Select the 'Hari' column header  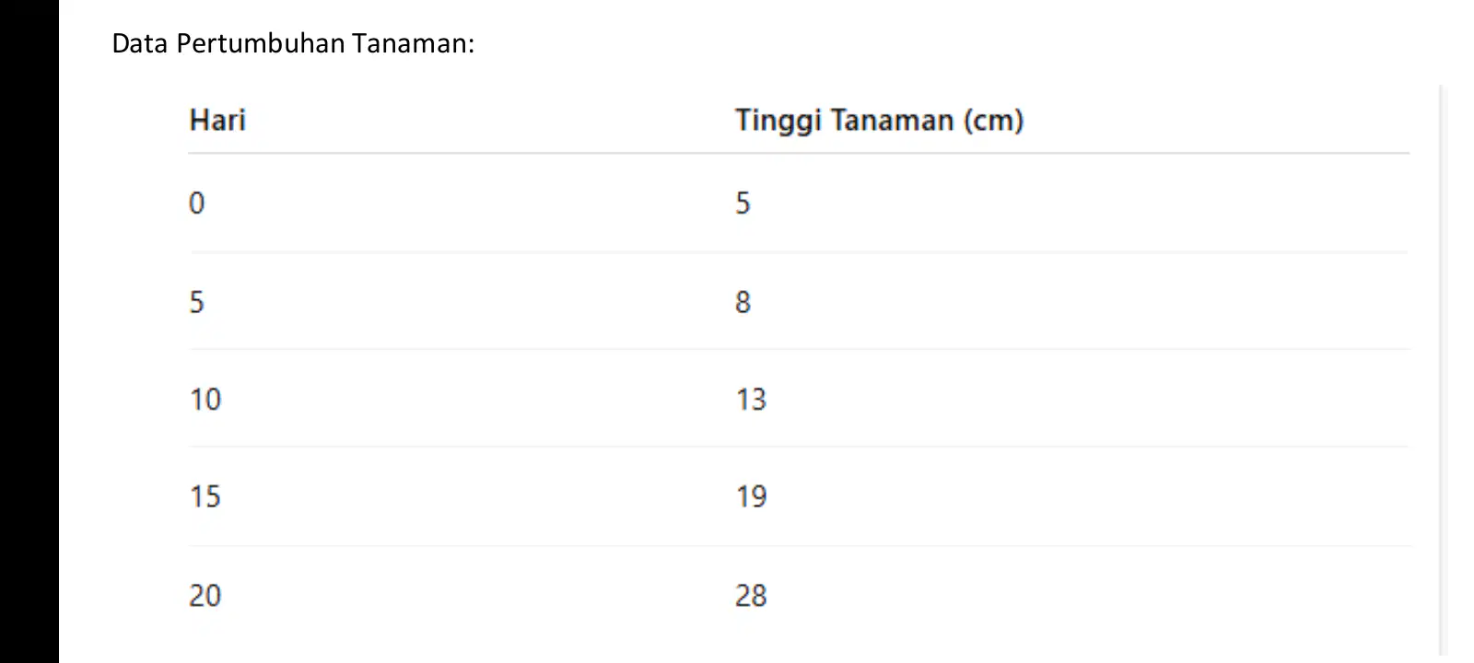tap(217, 120)
